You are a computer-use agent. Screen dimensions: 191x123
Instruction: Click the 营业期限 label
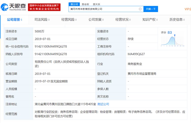[11, 81]
